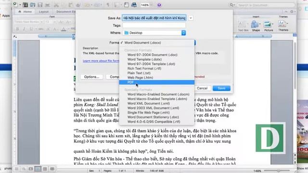Viewport: 308px width, 173px height.
Task: Click the Open document toolbar icon
Action: (x=33, y=5)
